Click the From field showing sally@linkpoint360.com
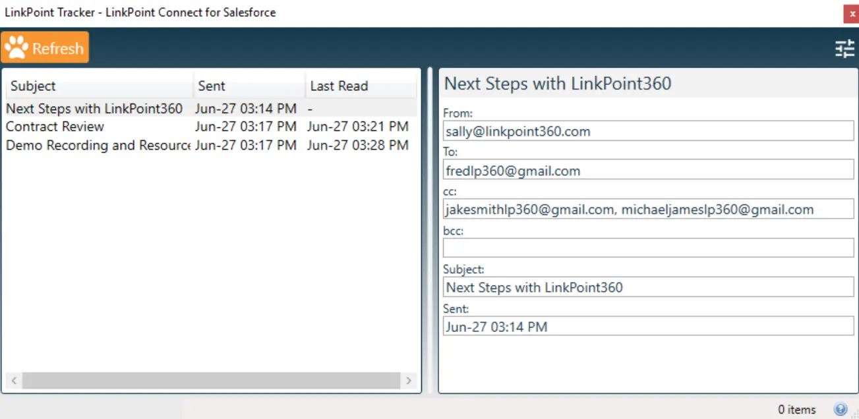The height and width of the screenshot is (419, 859). [x=648, y=131]
